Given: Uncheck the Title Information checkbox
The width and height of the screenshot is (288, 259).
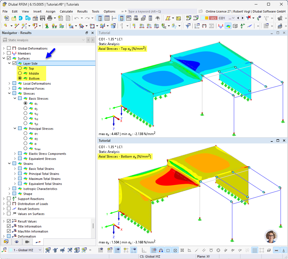Looking at the screenshot, I should [x=9, y=226].
